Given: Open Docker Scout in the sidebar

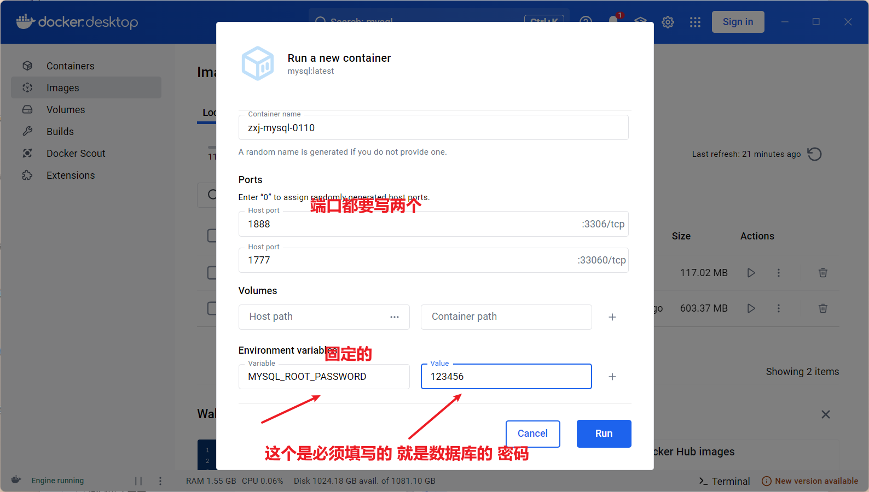Looking at the screenshot, I should [86, 153].
